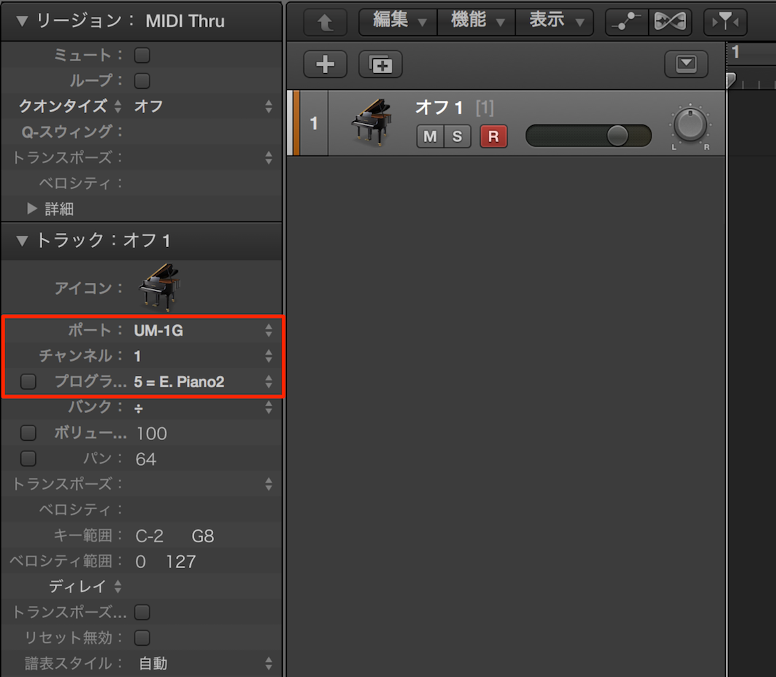776x677 pixels.
Task: Click the キー範囲 low value C-2
Action: tap(150, 536)
